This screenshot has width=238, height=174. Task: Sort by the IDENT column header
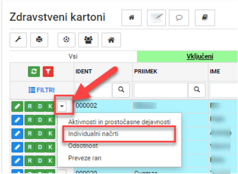pyautogui.click(x=84, y=72)
